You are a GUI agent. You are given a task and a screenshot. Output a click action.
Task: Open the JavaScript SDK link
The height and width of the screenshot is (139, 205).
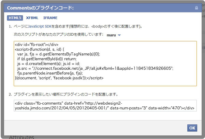click(x=40, y=26)
